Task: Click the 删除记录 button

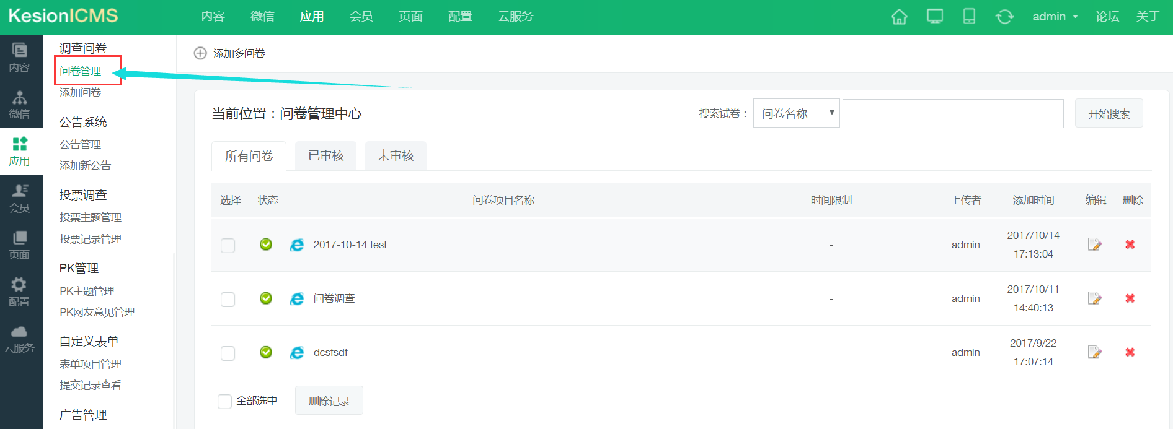Action: [329, 401]
